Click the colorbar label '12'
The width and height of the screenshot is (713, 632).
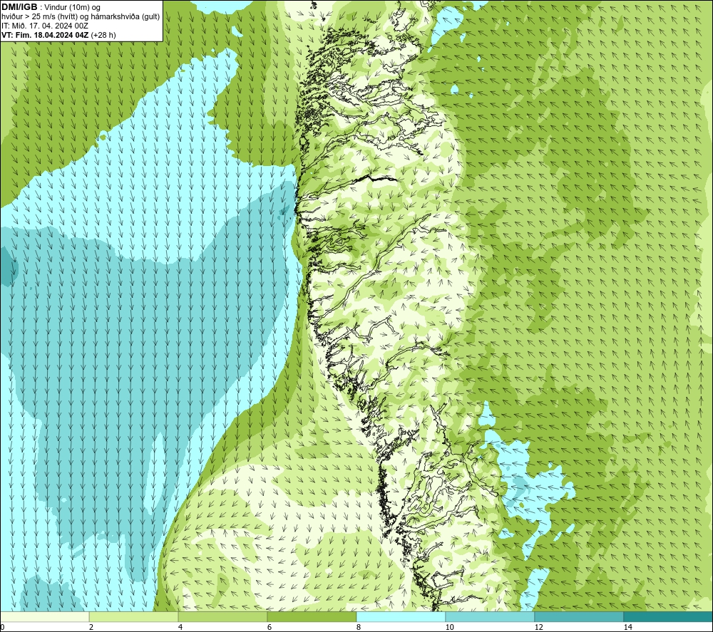(x=539, y=627)
